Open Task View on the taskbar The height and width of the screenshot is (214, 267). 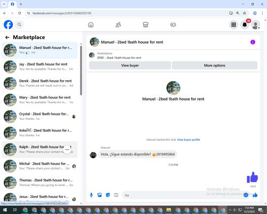coord(15,210)
